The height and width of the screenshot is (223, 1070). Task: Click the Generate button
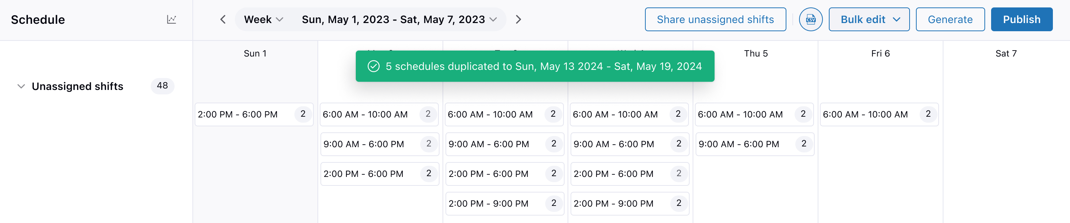click(949, 19)
